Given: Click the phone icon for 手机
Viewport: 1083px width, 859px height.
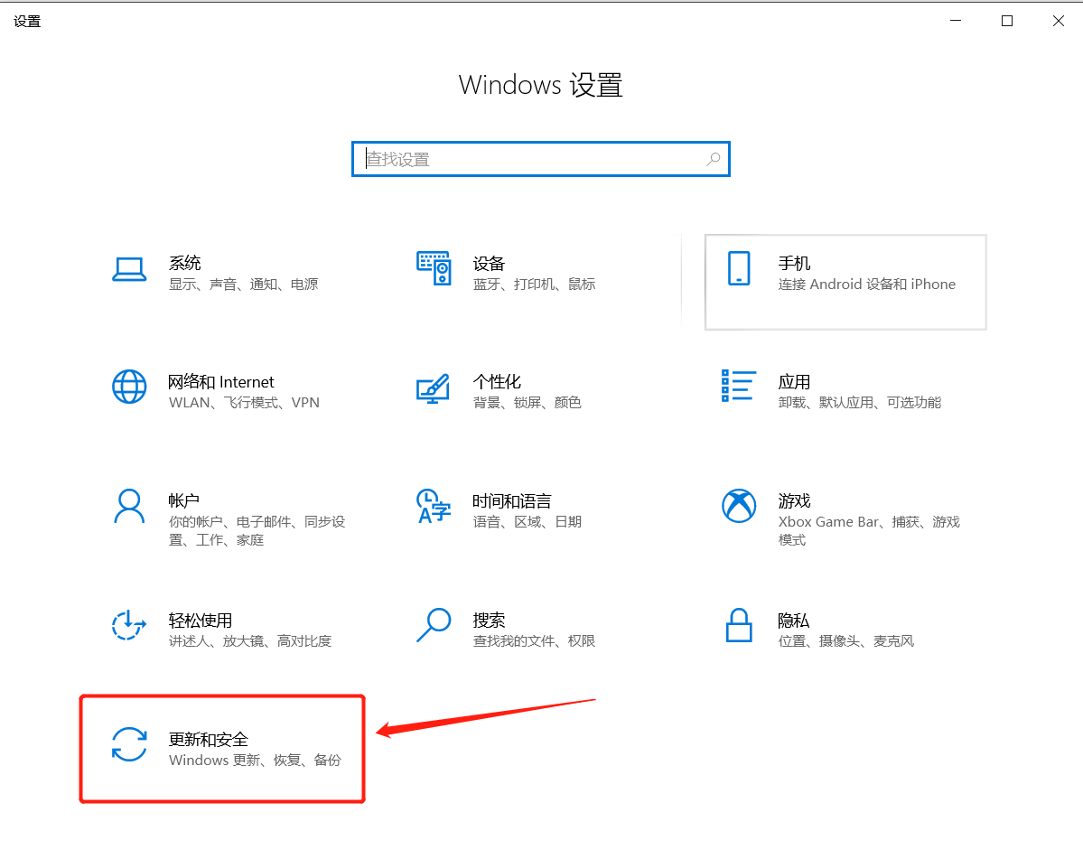Looking at the screenshot, I should [x=739, y=268].
